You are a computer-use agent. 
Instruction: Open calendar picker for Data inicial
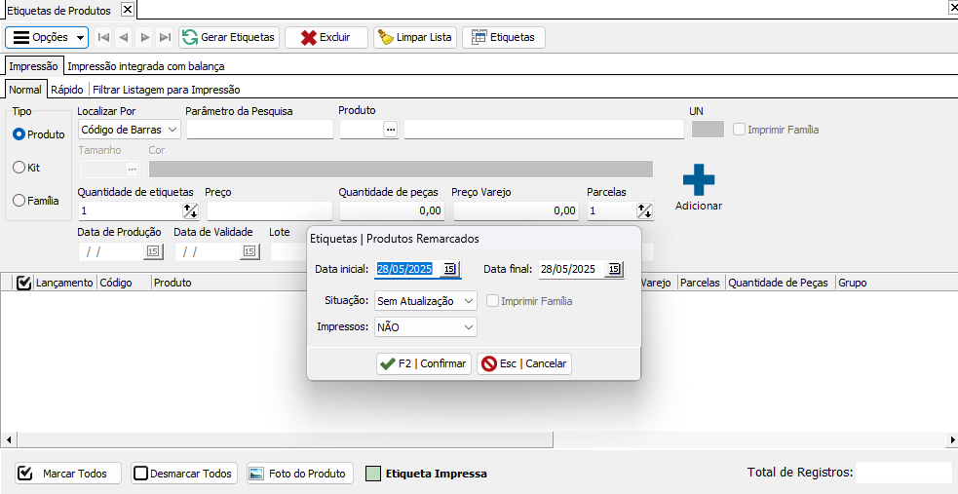(x=449, y=269)
